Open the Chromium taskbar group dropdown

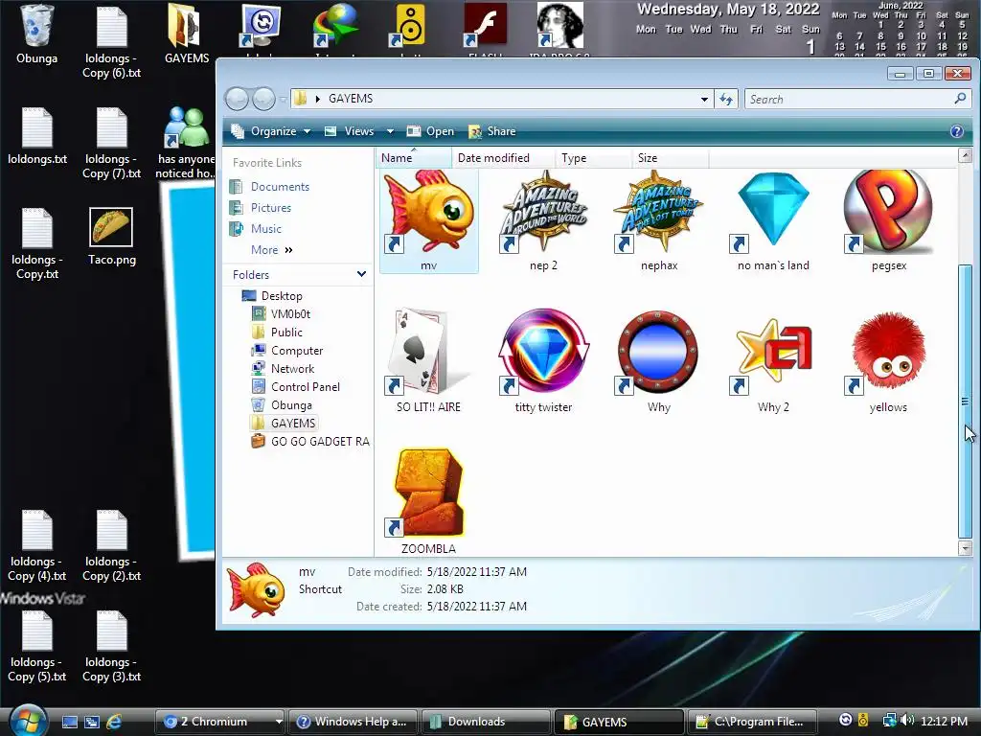pos(279,722)
